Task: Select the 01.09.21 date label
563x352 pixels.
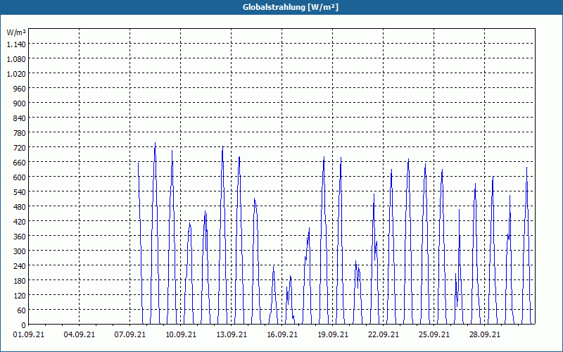Action: (x=29, y=335)
